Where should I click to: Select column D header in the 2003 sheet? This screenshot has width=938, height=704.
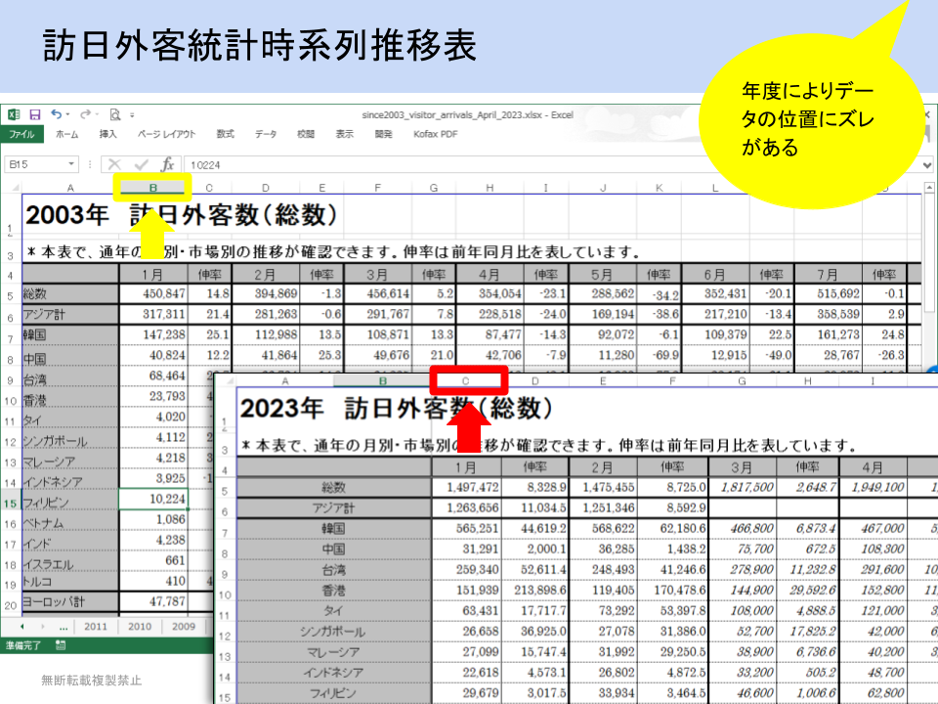point(266,188)
